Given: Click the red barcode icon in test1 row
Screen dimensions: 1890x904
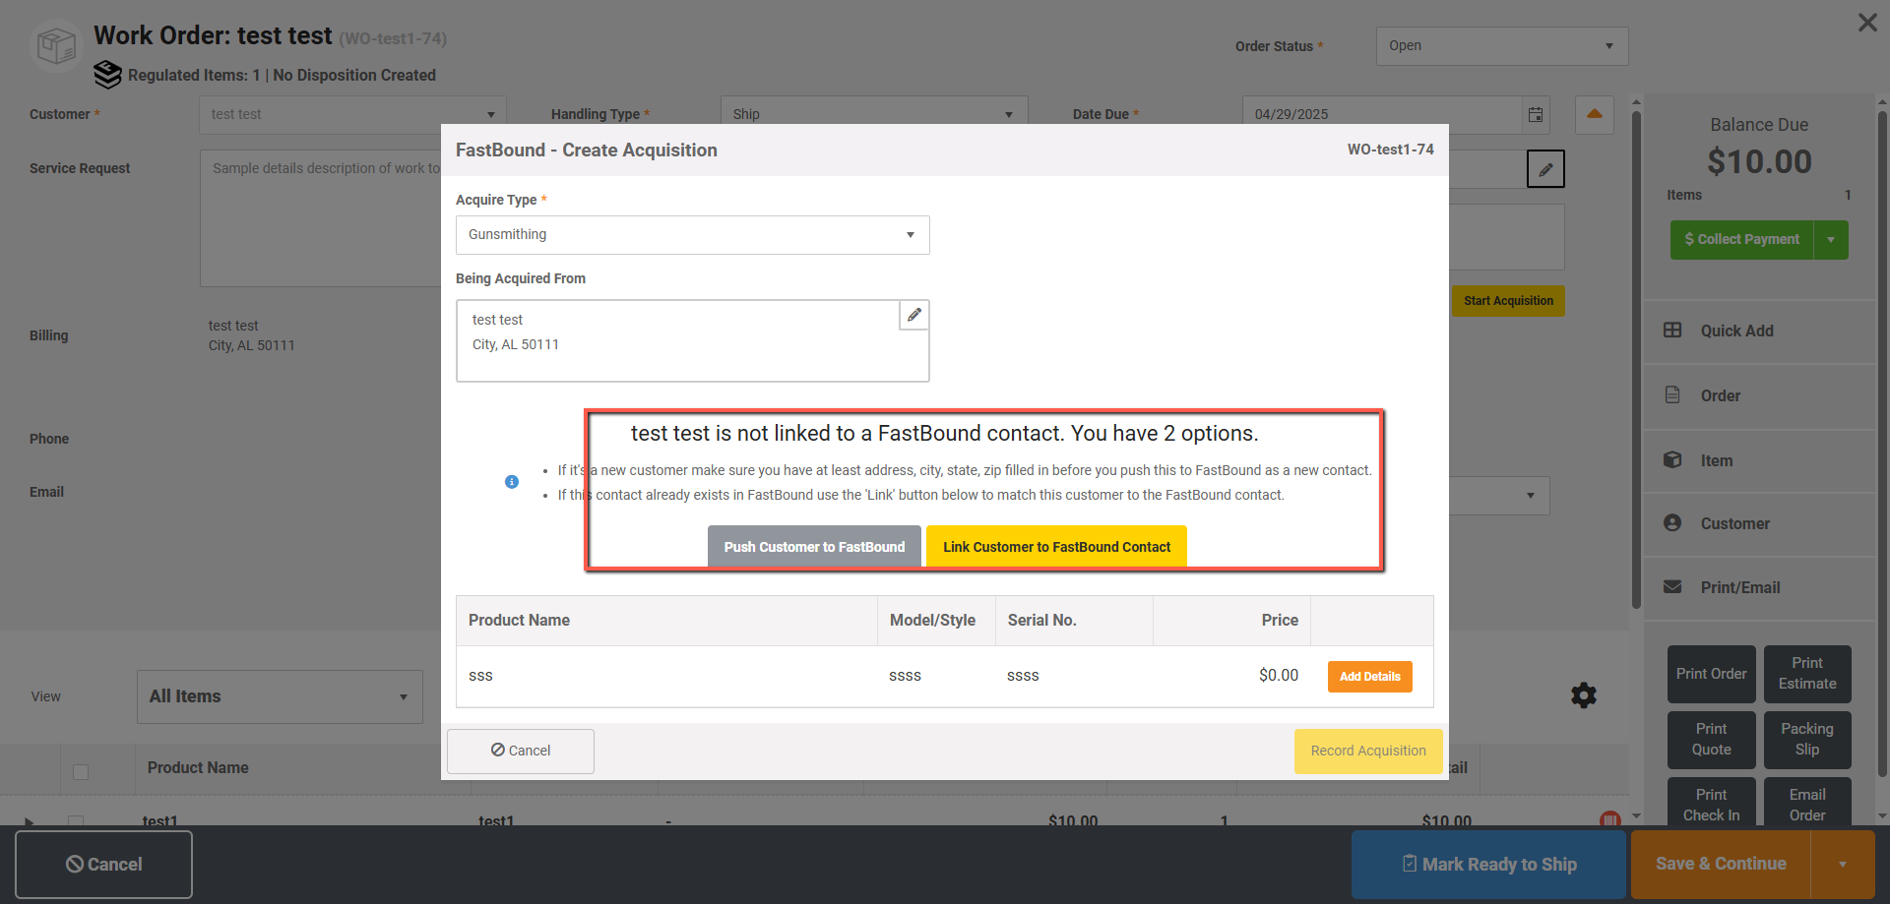Looking at the screenshot, I should 1610,818.
